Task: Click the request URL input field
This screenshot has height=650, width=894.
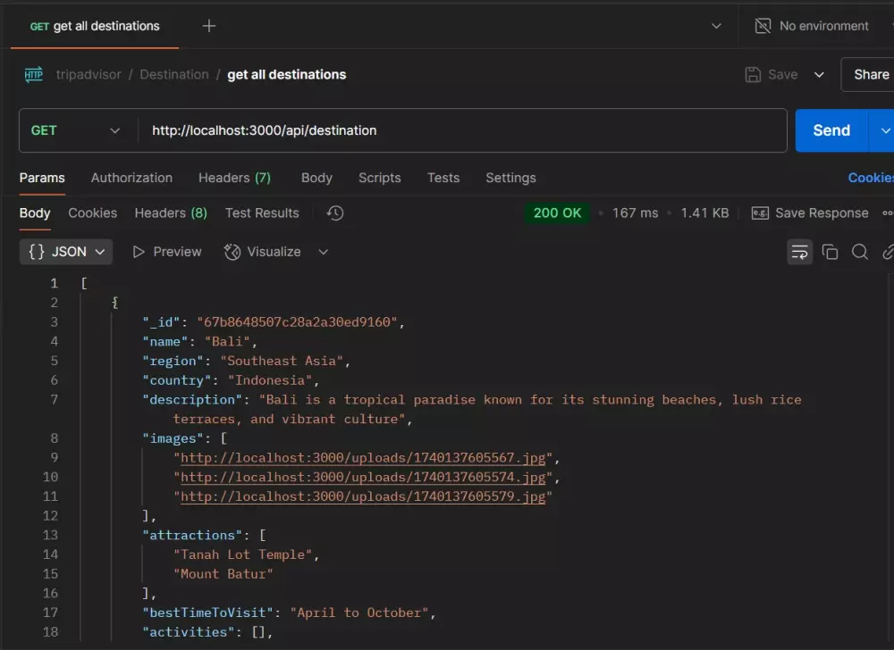Action: pyautogui.click(x=461, y=130)
